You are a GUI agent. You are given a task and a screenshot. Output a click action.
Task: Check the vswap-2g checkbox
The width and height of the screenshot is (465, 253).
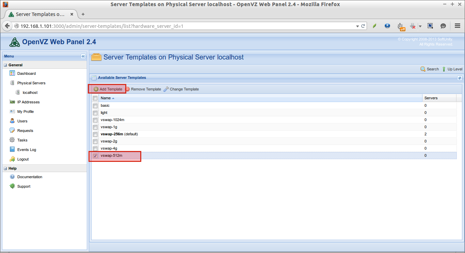pos(95,141)
